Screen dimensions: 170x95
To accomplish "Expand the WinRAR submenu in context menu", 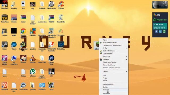I will (114, 59).
